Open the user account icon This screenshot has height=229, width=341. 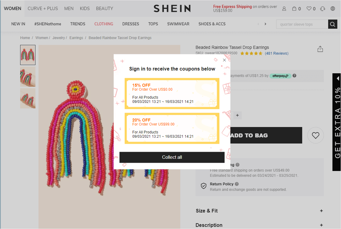pos(284,9)
